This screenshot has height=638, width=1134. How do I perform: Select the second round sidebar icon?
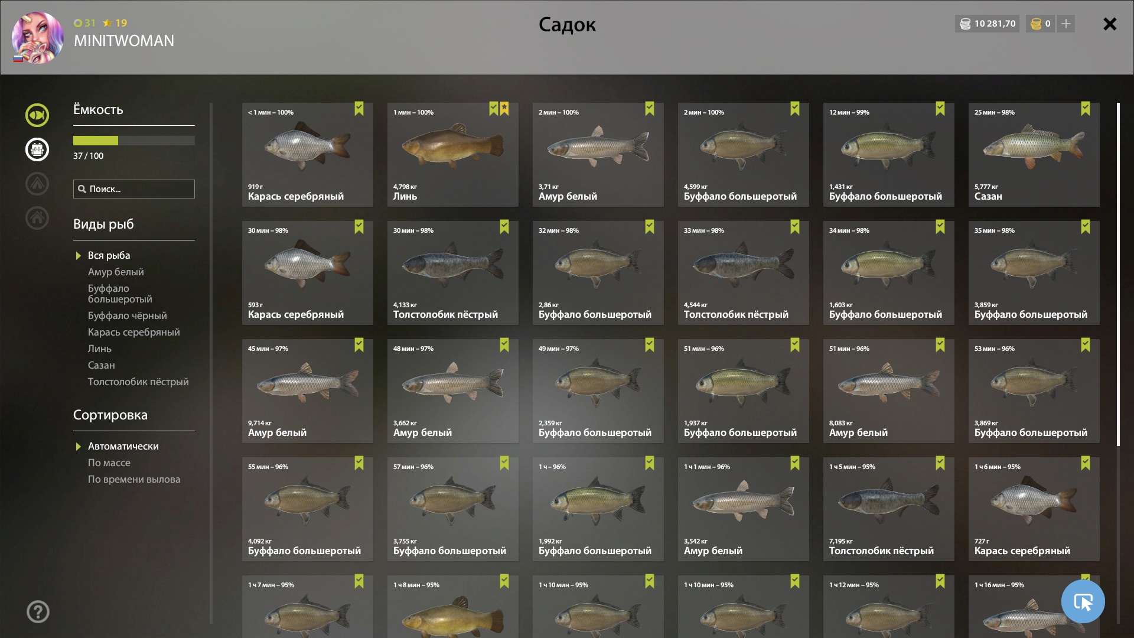(x=37, y=149)
